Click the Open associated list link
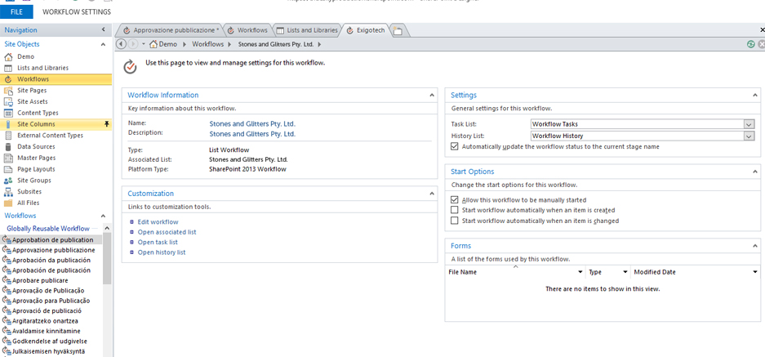This screenshot has width=765, height=357. click(167, 232)
